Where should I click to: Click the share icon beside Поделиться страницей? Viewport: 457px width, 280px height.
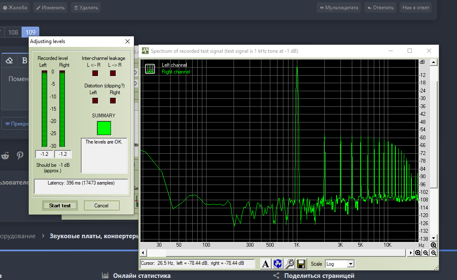(276, 275)
